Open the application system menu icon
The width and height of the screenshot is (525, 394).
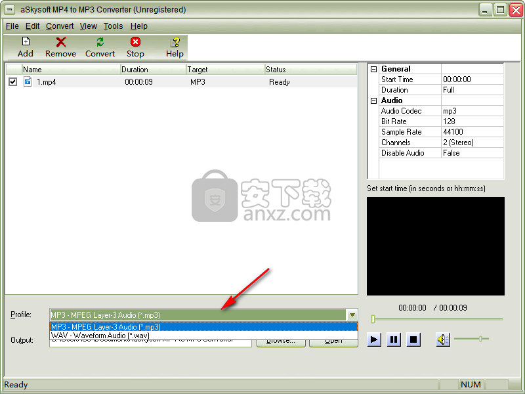[x=10, y=10]
